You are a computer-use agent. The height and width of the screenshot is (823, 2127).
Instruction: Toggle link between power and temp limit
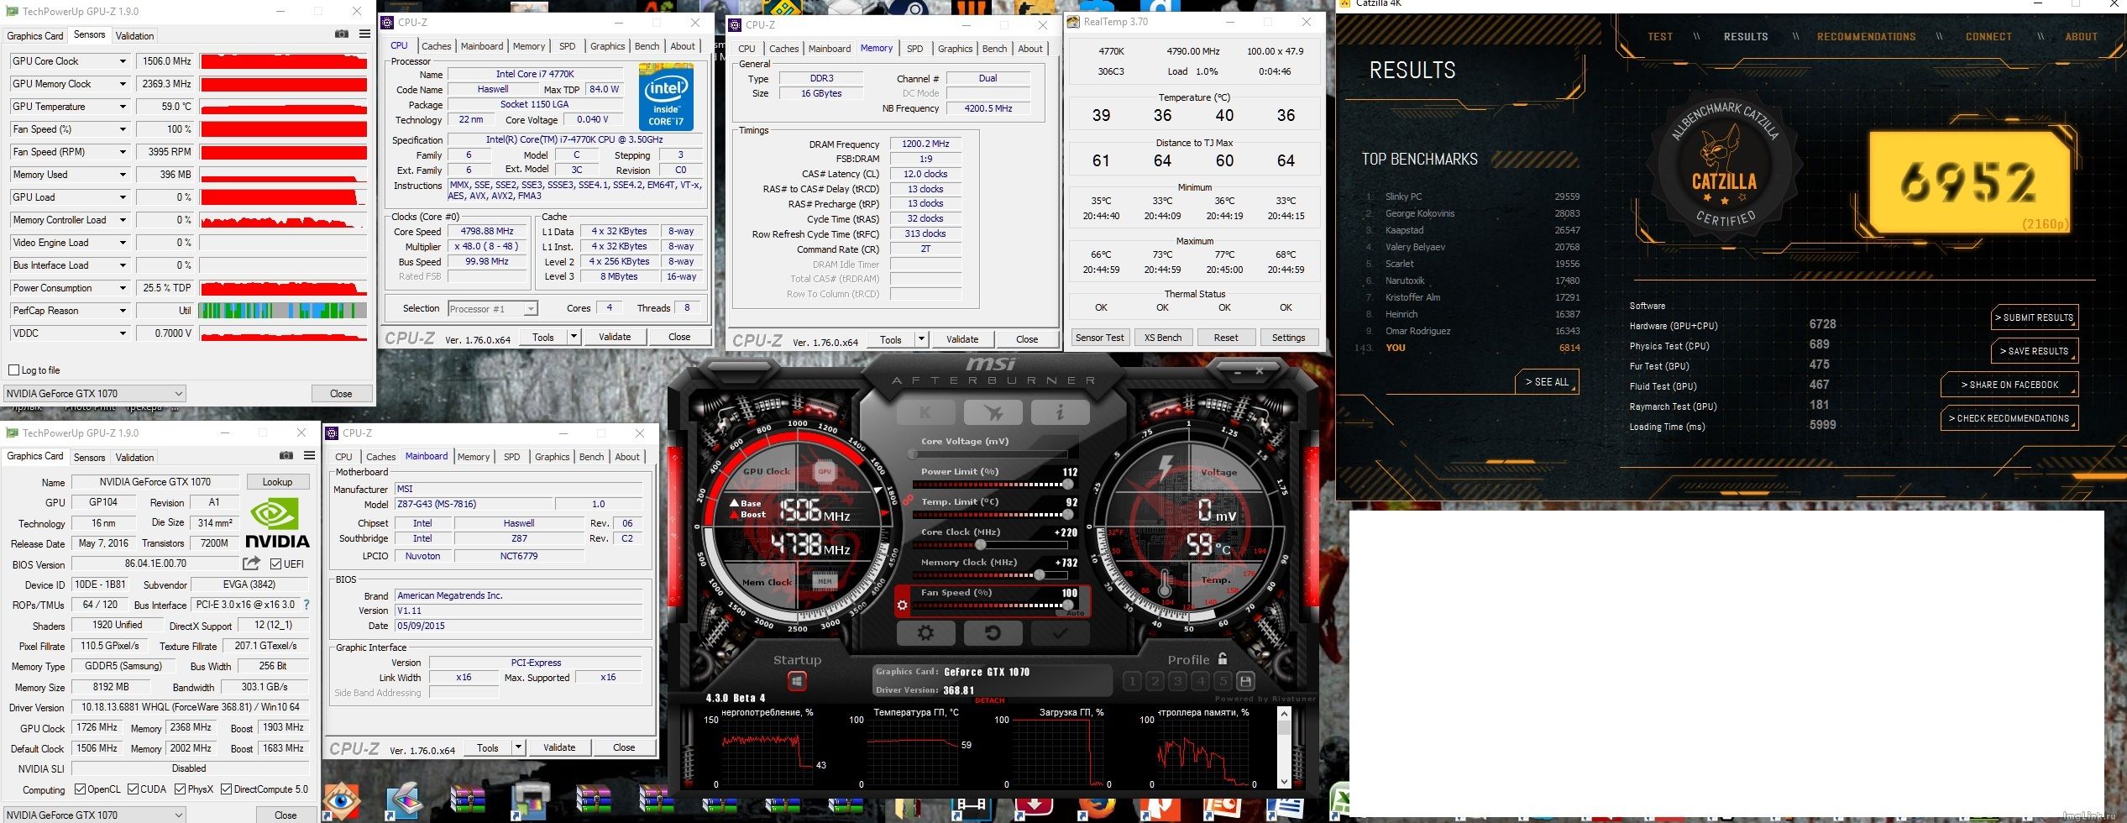(x=907, y=500)
